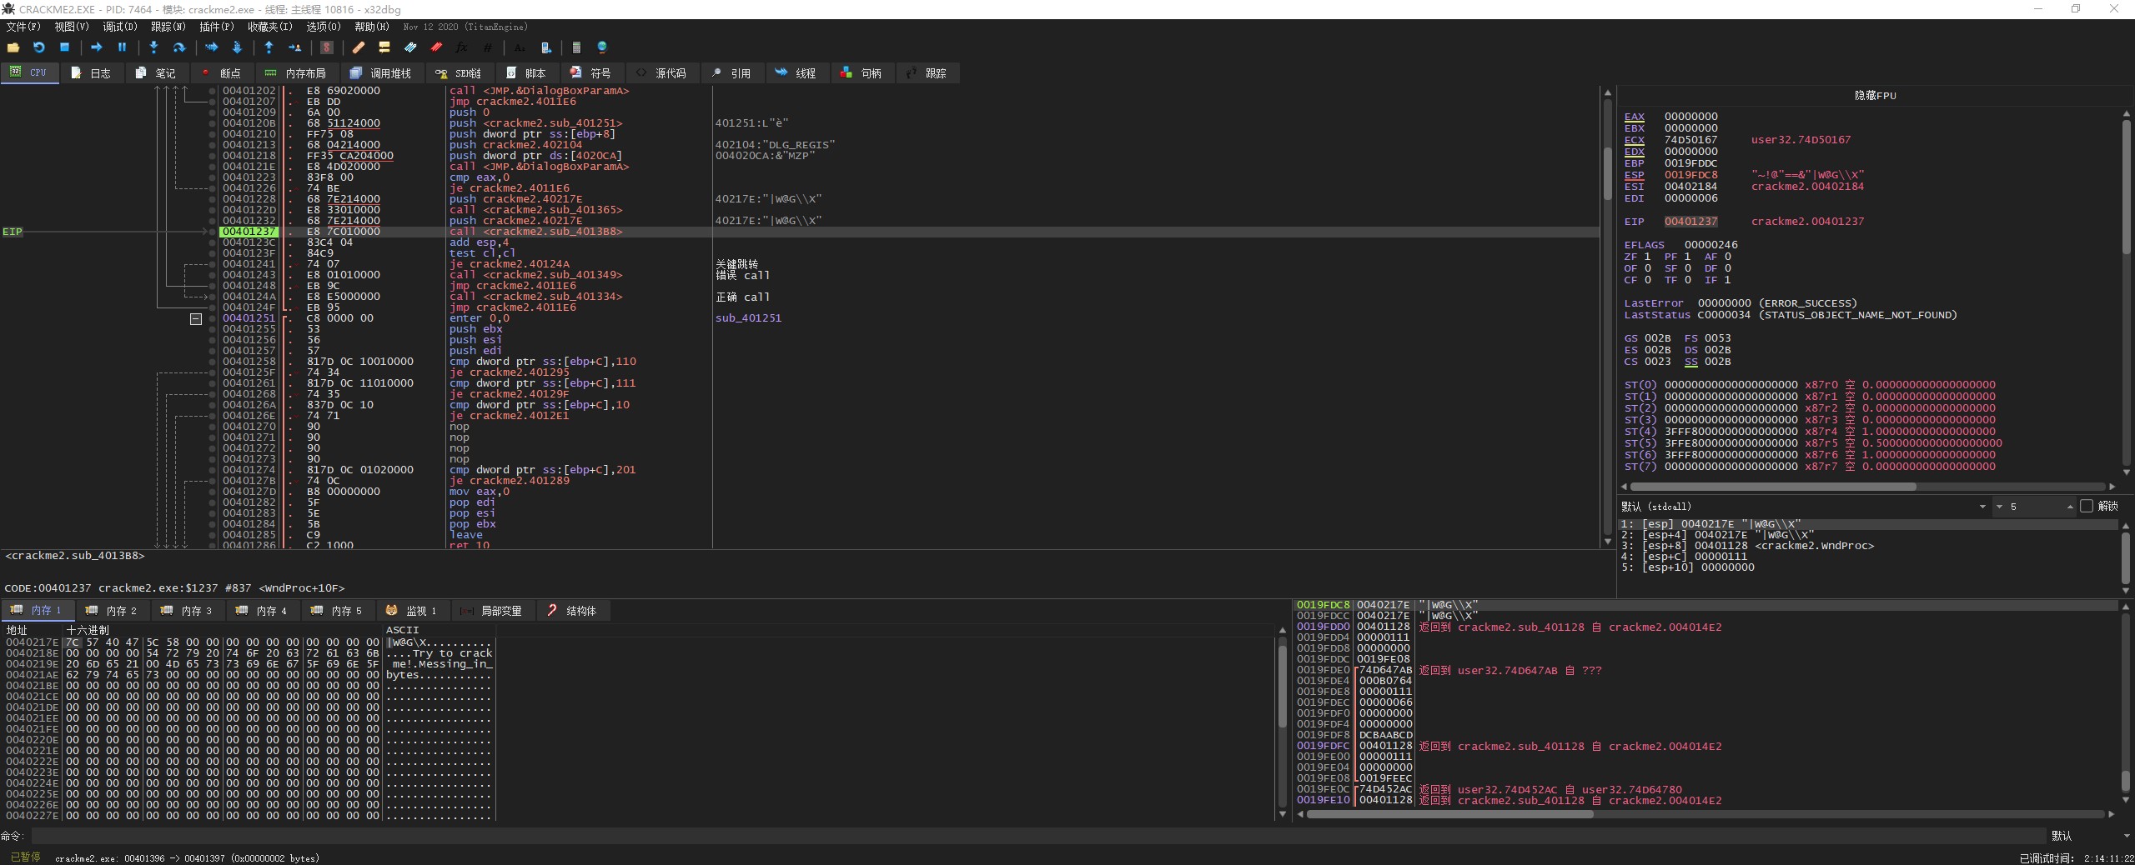Open the 调试(D) menu
The width and height of the screenshot is (2135, 865).
[x=120, y=27]
